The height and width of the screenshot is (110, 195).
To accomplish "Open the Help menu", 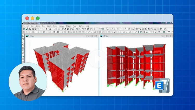I will pos(88,26).
